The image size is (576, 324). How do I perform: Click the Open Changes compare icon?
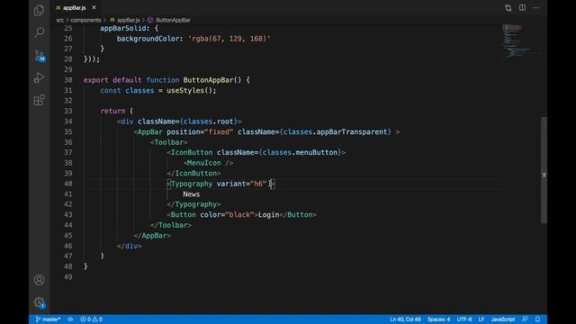pyautogui.click(x=508, y=8)
